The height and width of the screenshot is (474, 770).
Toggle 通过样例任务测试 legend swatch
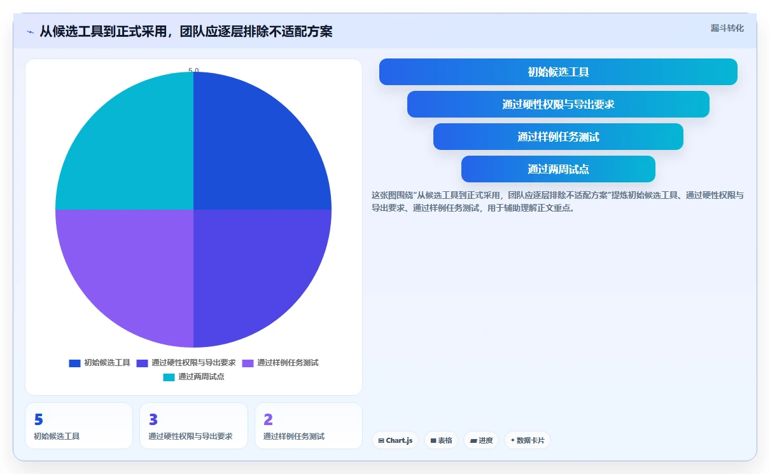pyautogui.click(x=248, y=363)
